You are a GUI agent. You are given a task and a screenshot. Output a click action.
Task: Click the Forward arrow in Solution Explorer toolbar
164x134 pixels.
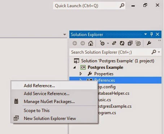click(x=83, y=43)
